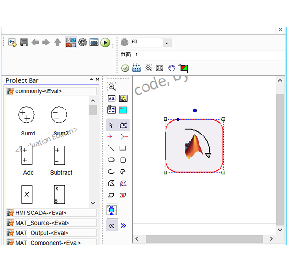The height and width of the screenshot is (270, 287).
Task: Click the blue flowchart diagram icon
Action: tap(111, 210)
